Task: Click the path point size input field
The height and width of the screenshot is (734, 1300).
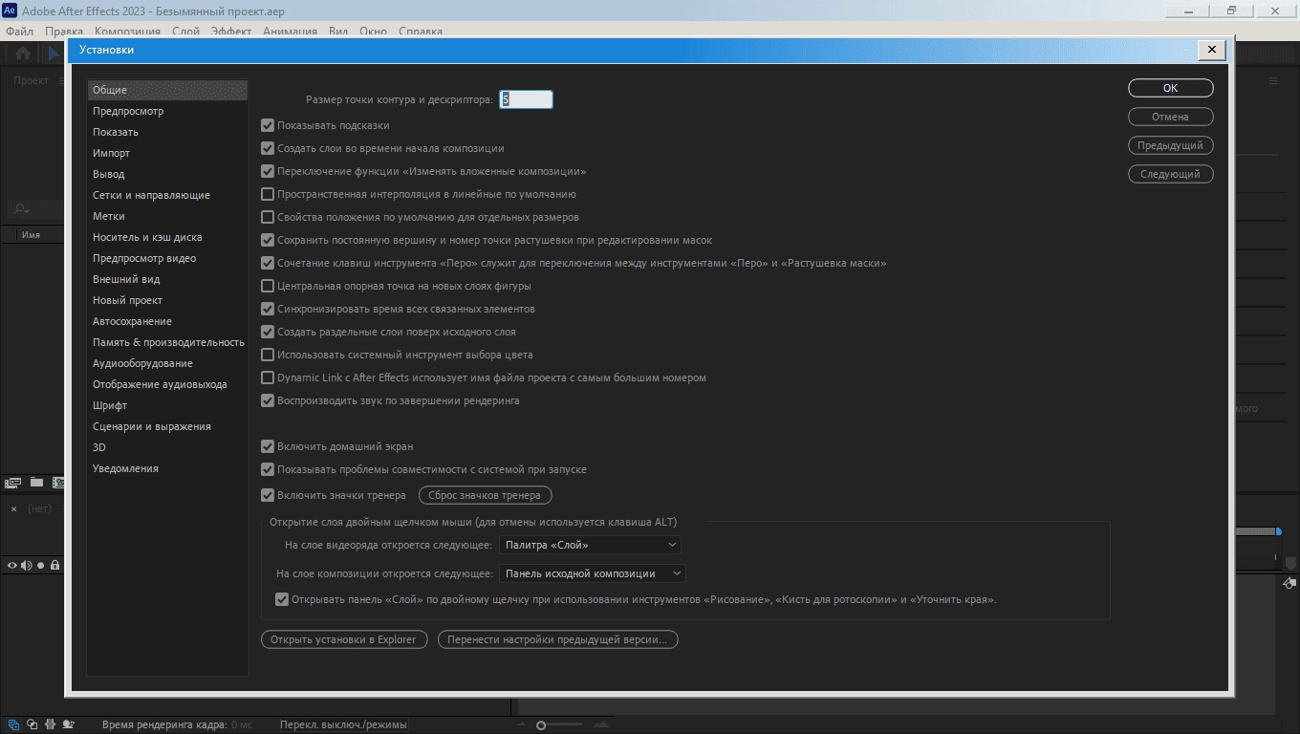Action: click(526, 99)
